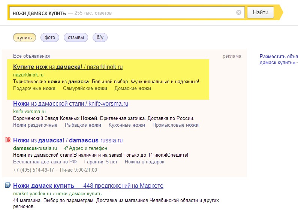
Task: Clear the search field with the X icon
Action: [239, 12]
